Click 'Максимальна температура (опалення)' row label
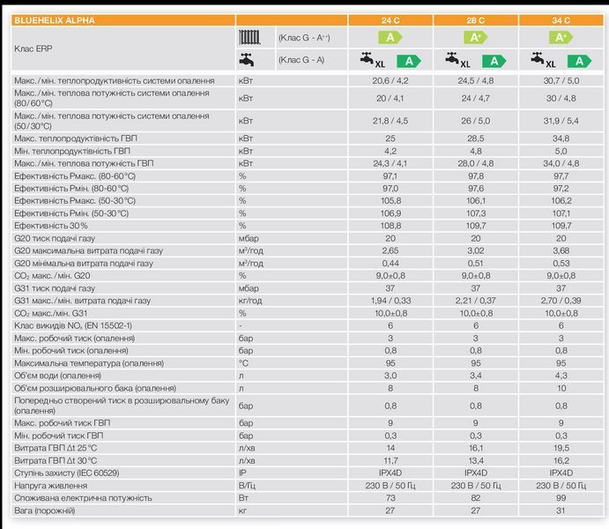Screen dimensions: 609x529 pyautogui.click(x=89, y=363)
